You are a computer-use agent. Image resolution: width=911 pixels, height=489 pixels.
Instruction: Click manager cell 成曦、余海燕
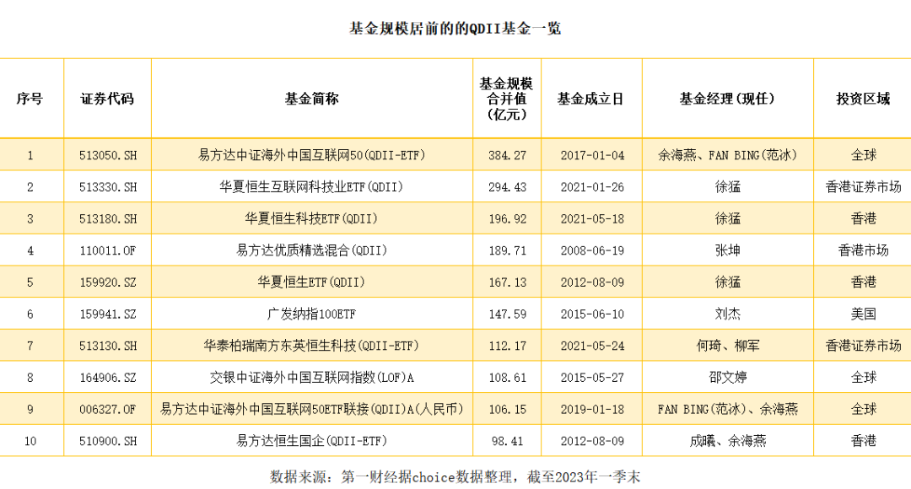click(x=727, y=441)
